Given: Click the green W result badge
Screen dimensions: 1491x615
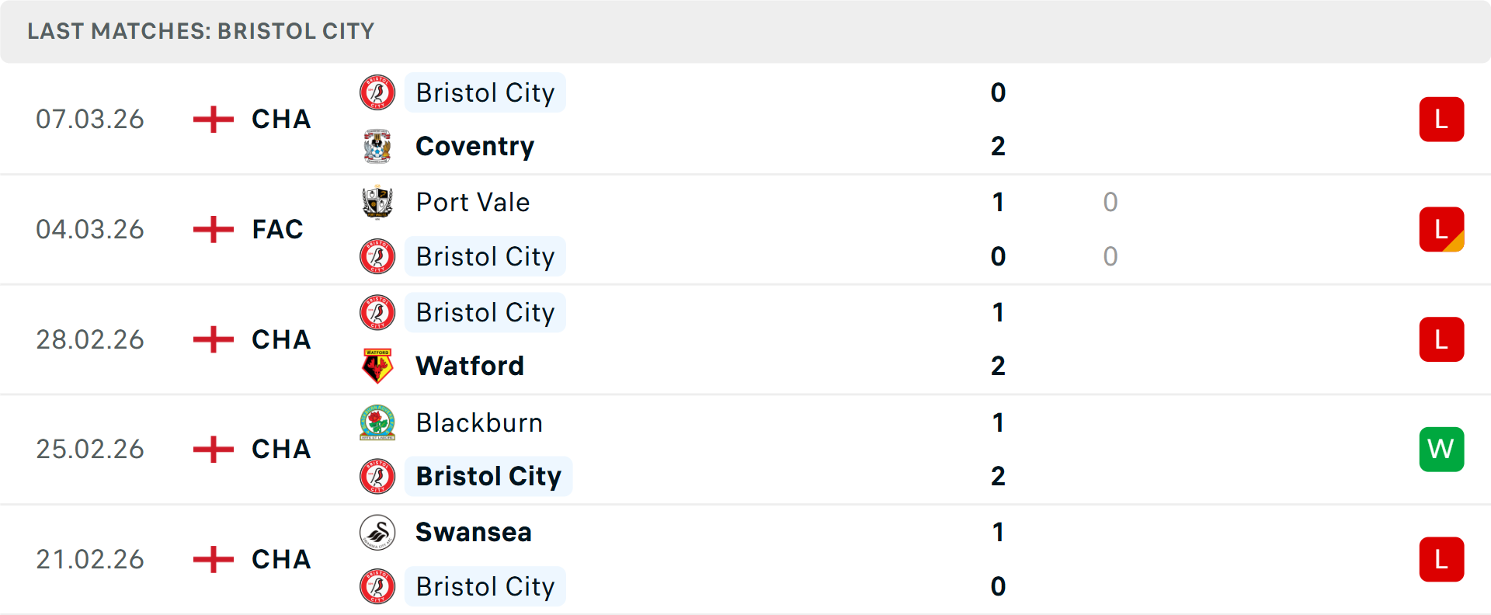Looking at the screenshot, I should [1441, 449].
